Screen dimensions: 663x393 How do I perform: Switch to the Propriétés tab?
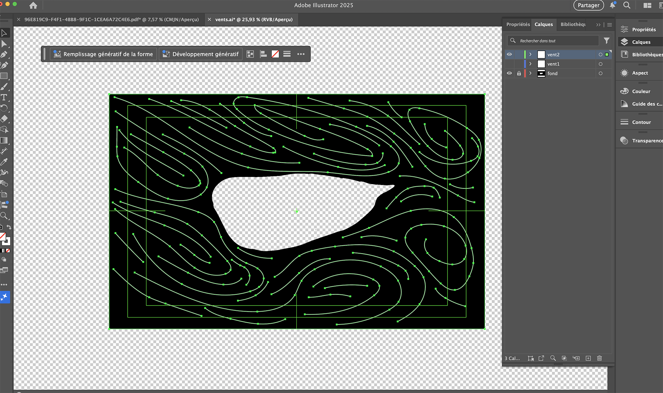pos(518,25)
